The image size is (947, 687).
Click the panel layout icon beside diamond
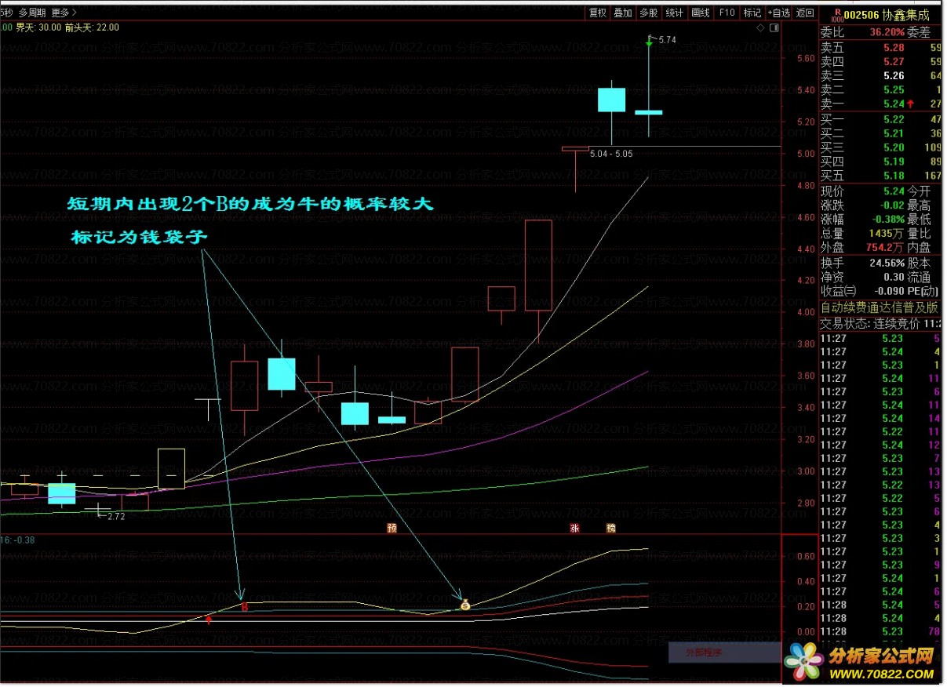click(x=773, y=28)
